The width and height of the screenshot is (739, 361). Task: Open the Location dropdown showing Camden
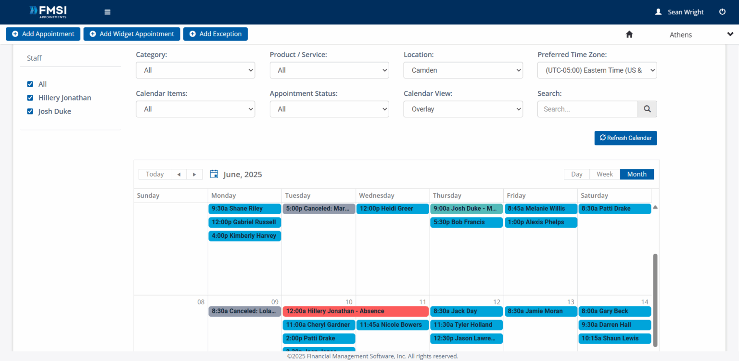[x=463, y=70]
